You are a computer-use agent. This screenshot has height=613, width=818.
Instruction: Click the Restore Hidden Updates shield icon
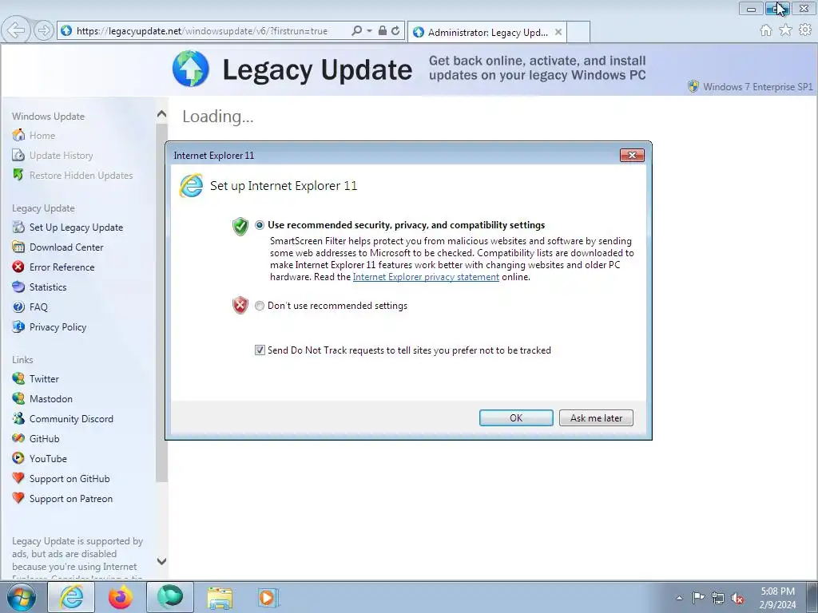[x=18, y=175]
